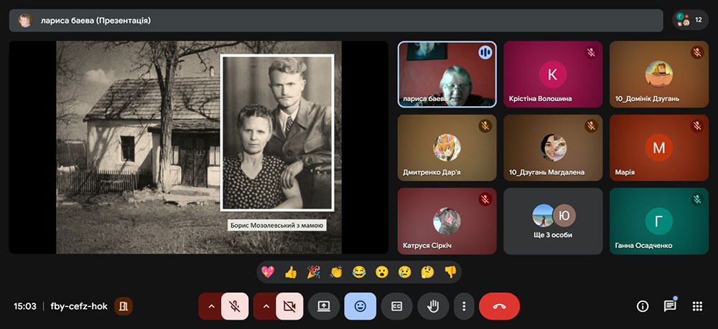Send the clapping hands reaction
Image resolution: width=718 pixels, height=329 pixels.
336,272
